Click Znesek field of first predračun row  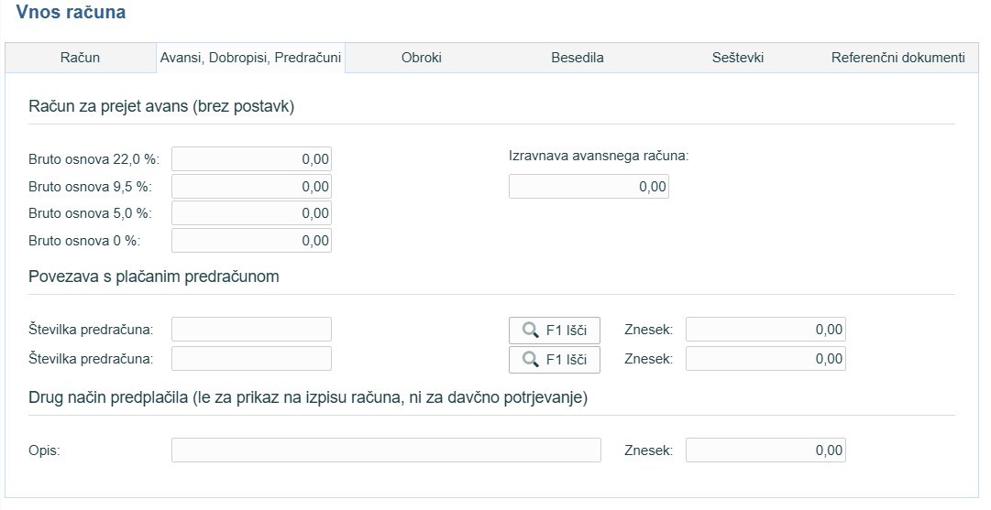click(x=765, y=330)
